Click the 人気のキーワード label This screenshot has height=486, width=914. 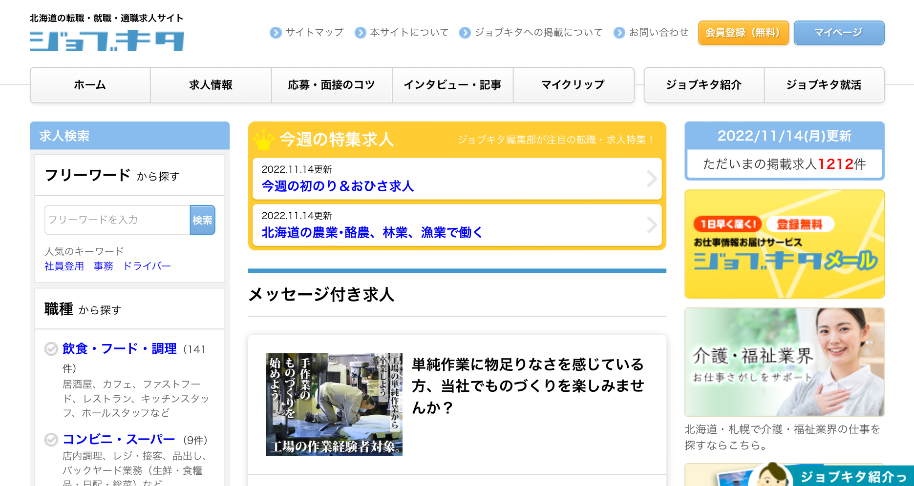click(x=84, y=251)
